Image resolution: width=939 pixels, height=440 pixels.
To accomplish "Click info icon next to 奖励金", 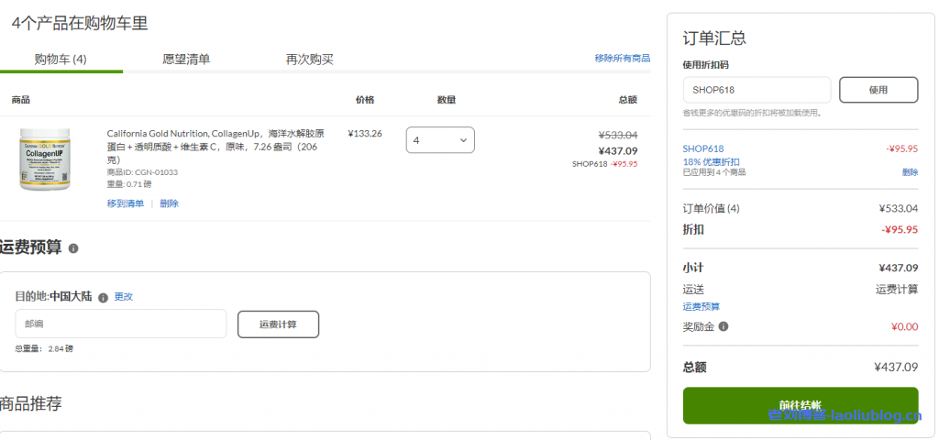I will [724, 326].
